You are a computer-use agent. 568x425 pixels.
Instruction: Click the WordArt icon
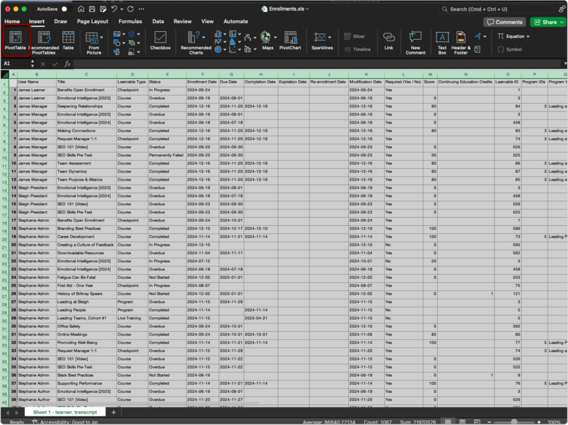click(478, 37)
